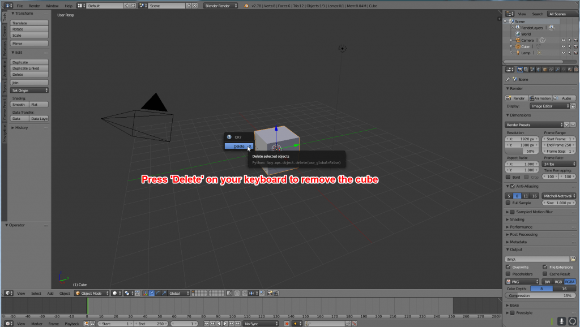Open the Playback menu in timeline
Screen dimensions: 580x327
(72, 324)
